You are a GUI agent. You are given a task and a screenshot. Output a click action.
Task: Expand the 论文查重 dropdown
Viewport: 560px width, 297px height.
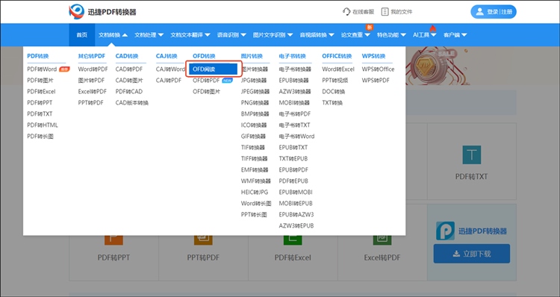pyautogui.click(x=355, y=35)
